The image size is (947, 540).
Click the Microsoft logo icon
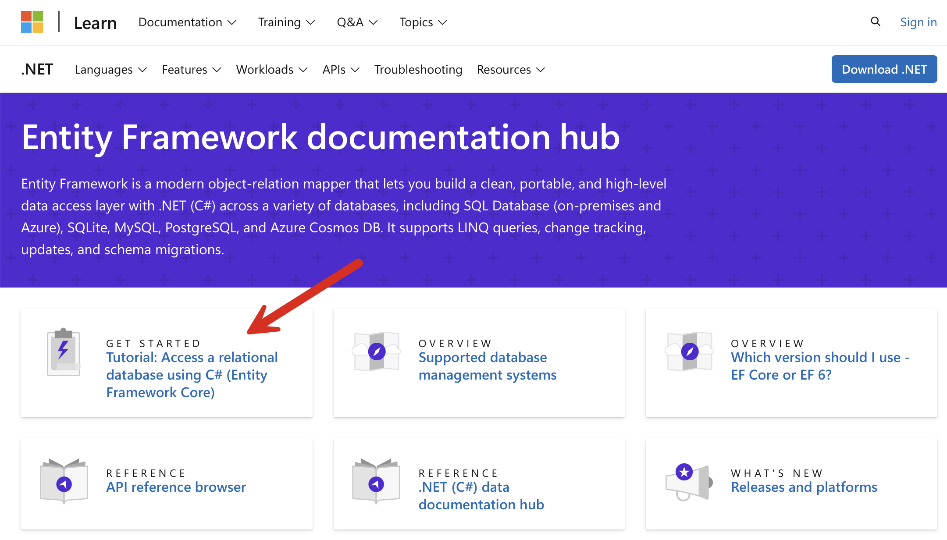click(x=32, y=22)
